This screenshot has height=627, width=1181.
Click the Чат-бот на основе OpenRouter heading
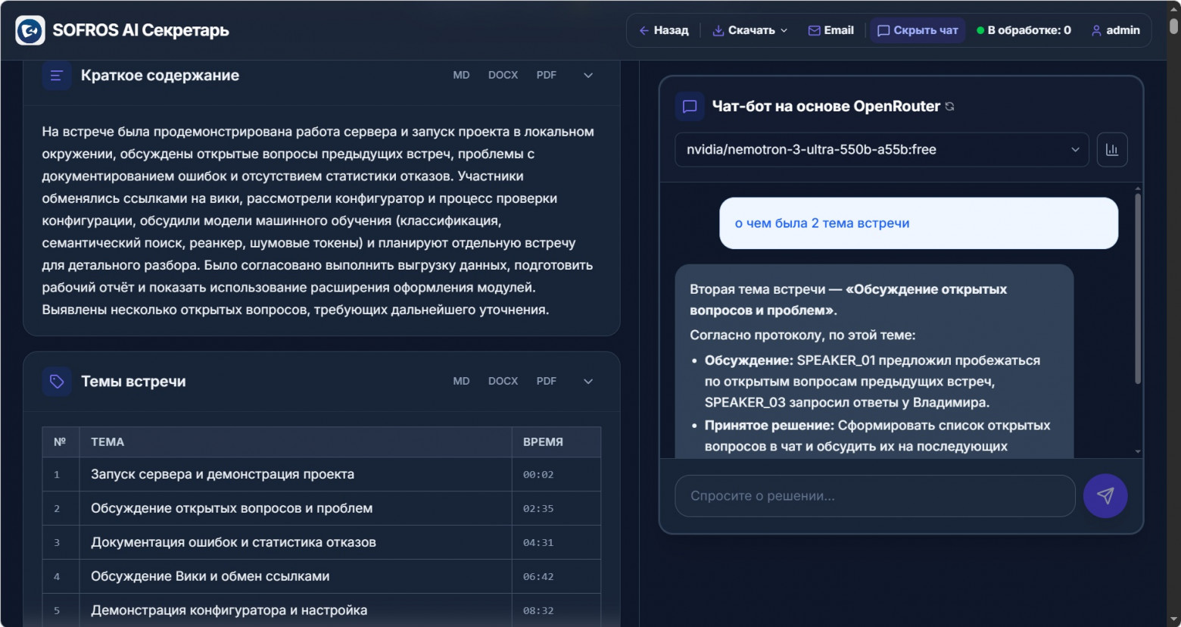pos(826,106)
